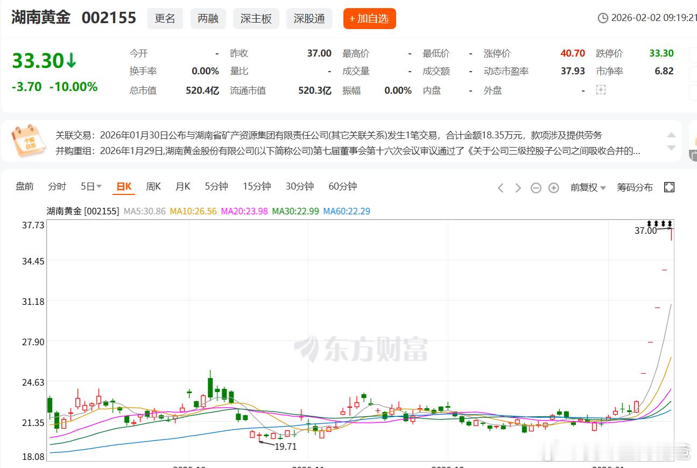Open the 个股日历 stock calendar icon
697x468 pixels.
tap(28, 141)
